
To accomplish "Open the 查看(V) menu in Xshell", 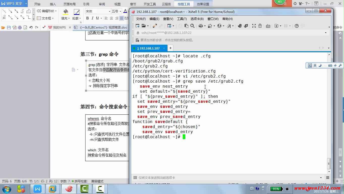I will pos(168,19).
